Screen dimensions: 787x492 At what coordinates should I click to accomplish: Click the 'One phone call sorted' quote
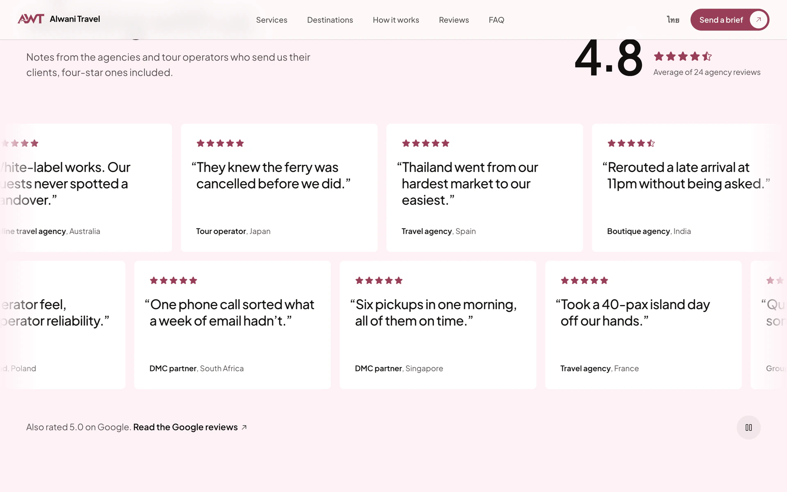[x=230, y=313]
